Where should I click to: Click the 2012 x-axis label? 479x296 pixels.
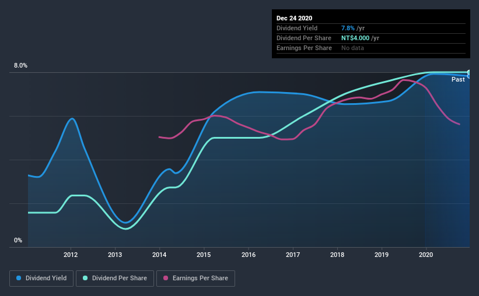[71, 255]
